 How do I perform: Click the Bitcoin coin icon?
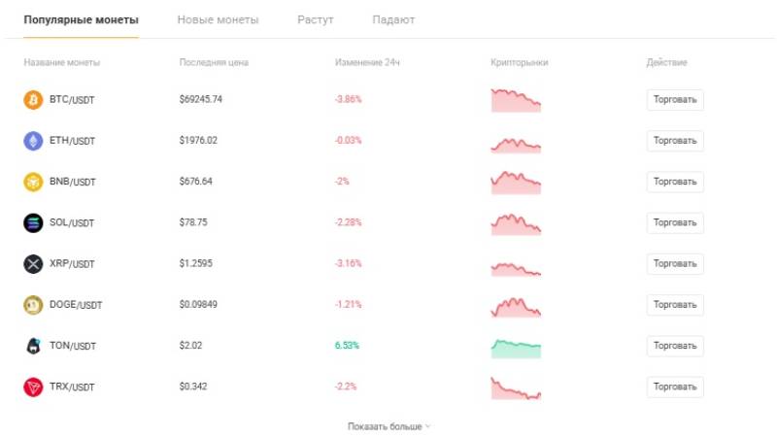tap(33, 100)
